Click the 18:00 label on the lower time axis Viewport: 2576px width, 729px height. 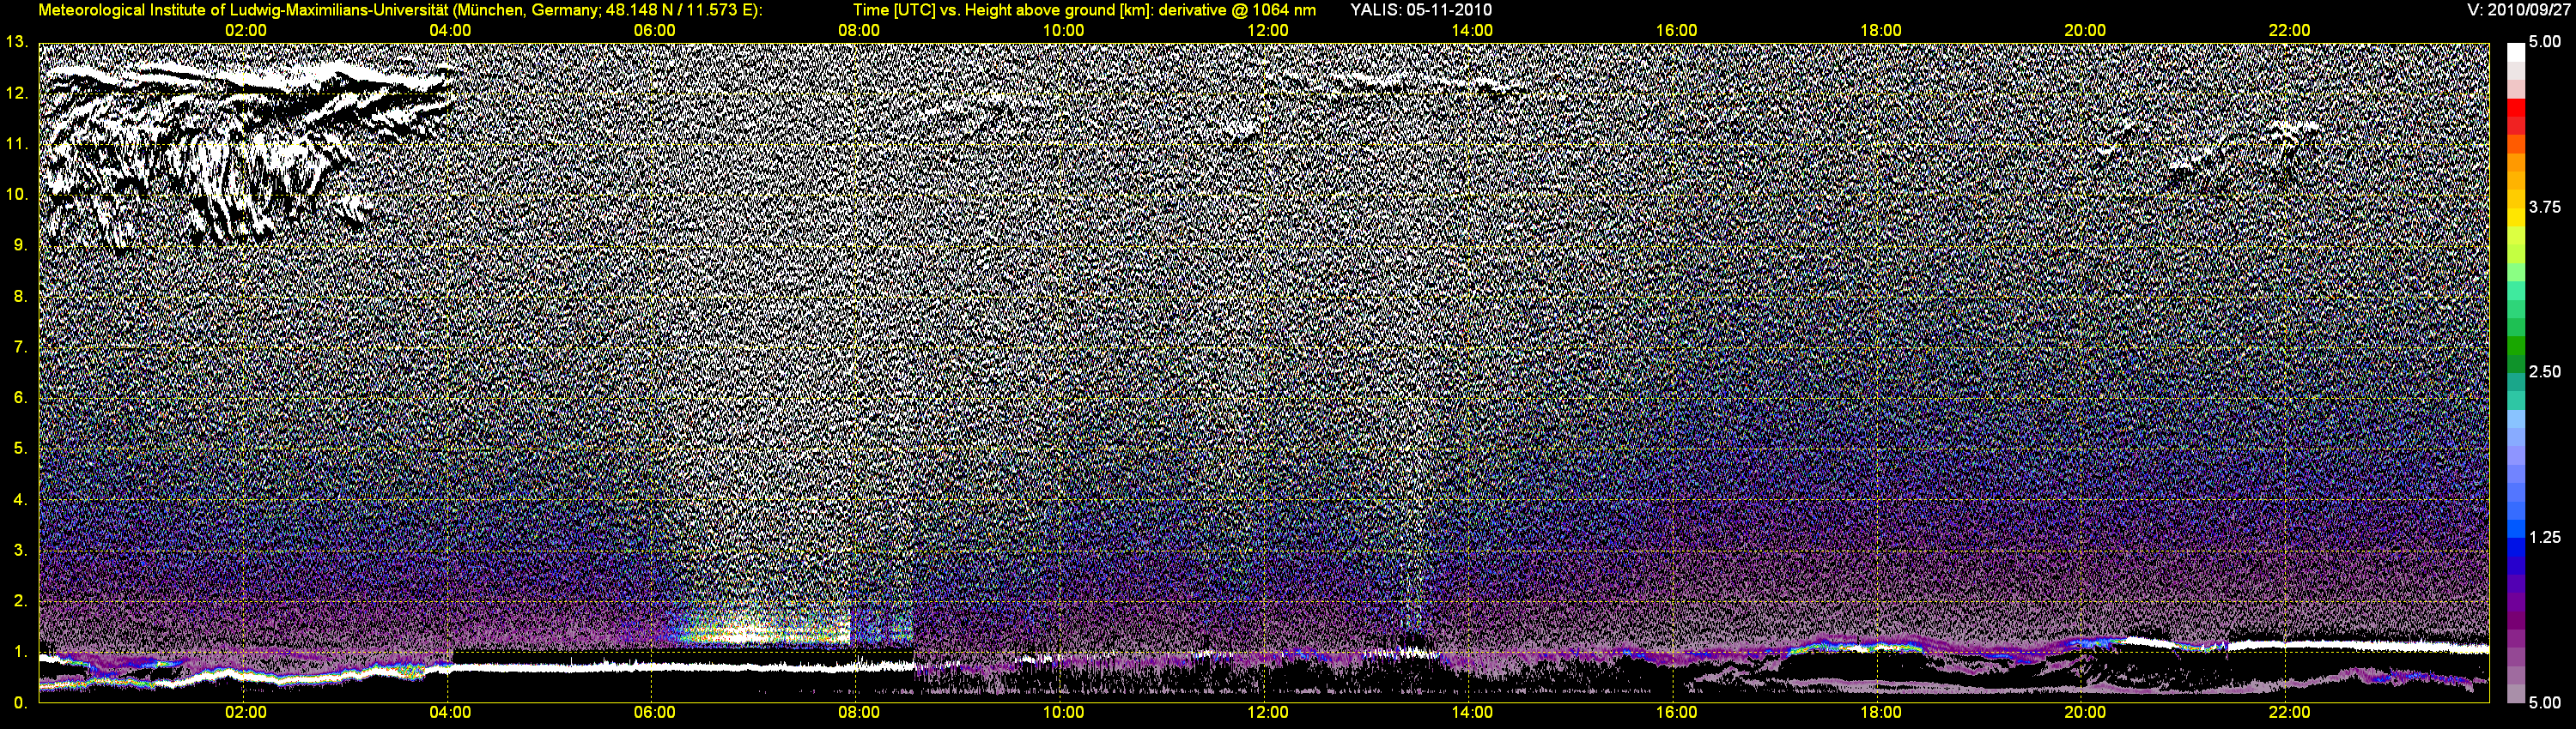click(x=1880, y=713)
